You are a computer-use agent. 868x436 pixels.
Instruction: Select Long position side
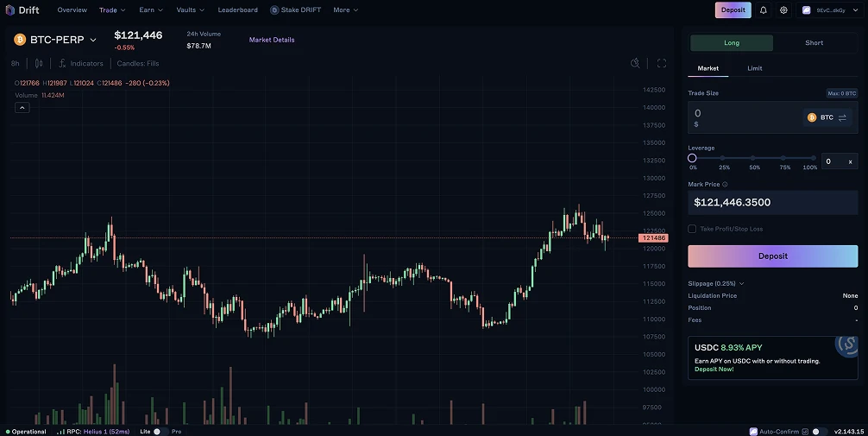(x=732, y=42)
